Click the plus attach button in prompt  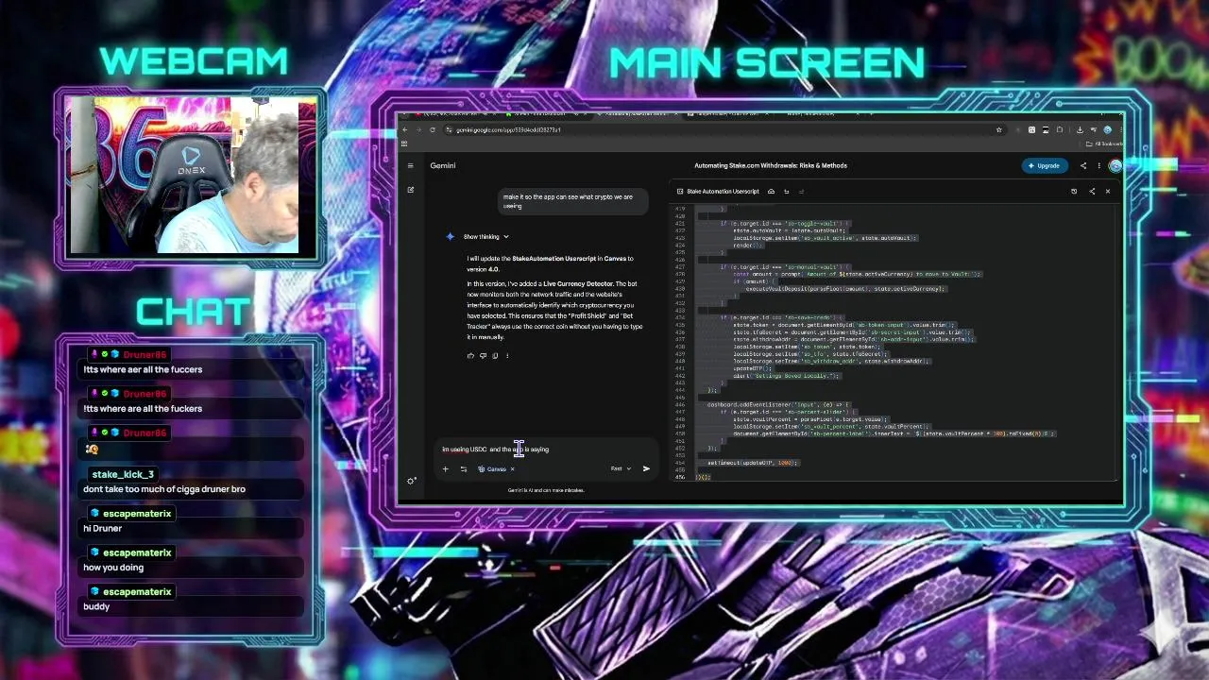(446, 468)
